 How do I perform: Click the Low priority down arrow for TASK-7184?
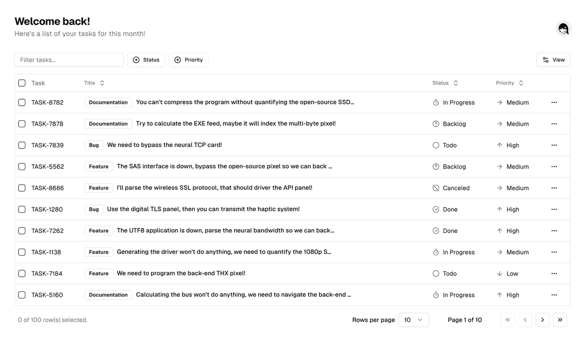click(499, 274)
